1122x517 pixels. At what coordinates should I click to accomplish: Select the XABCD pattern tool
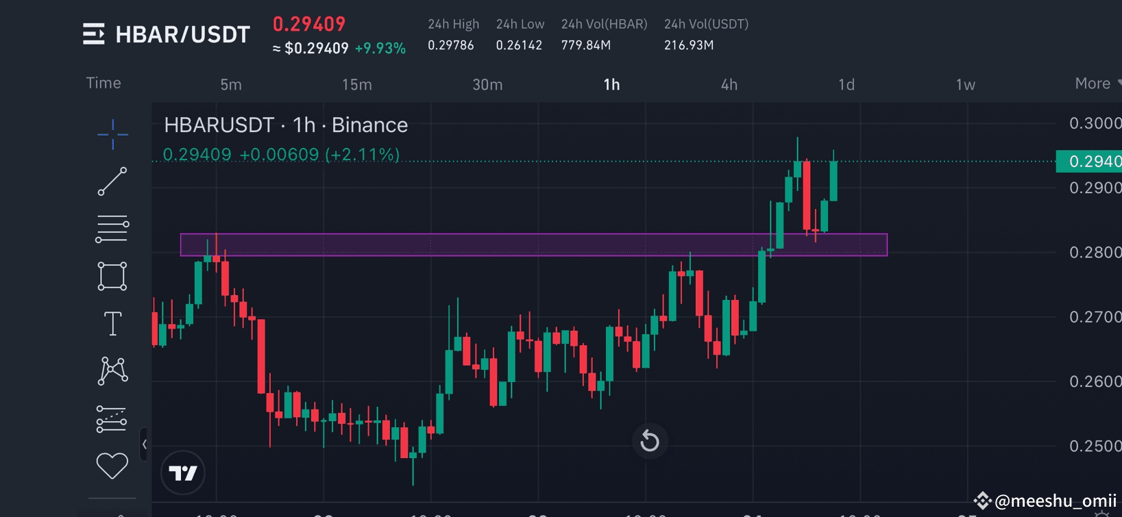(112, 370)
